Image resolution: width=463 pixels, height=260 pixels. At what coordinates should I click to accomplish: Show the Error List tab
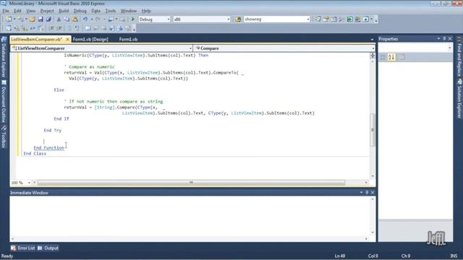point(23,248)
